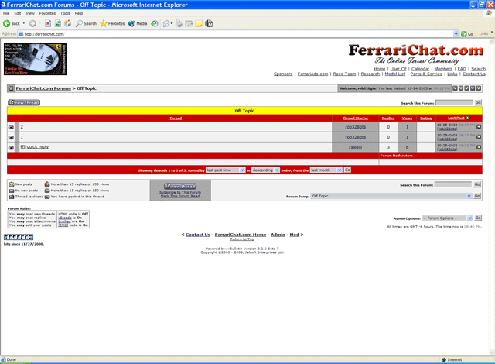Sort by the Thread Starter column header
The width and height of the screenshot is (495, 364).
point(356,118)
